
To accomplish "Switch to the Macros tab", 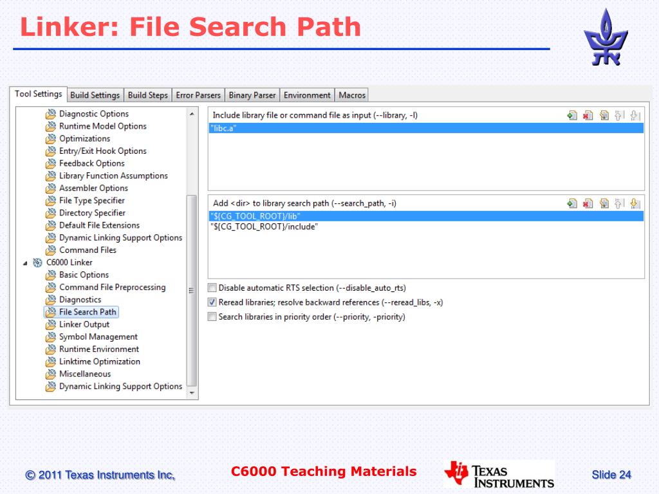I will click(352, 95).
